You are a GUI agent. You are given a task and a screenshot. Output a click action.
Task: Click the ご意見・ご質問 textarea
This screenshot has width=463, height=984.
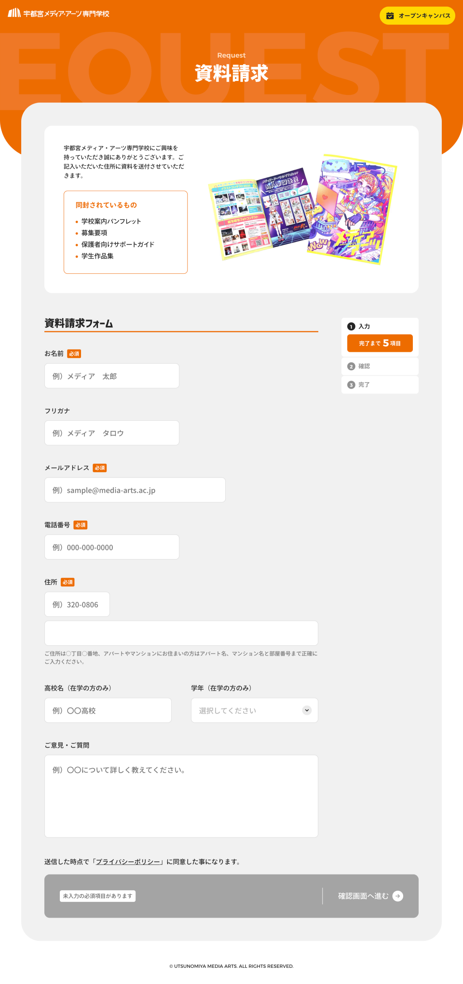[x=181, y=796]
